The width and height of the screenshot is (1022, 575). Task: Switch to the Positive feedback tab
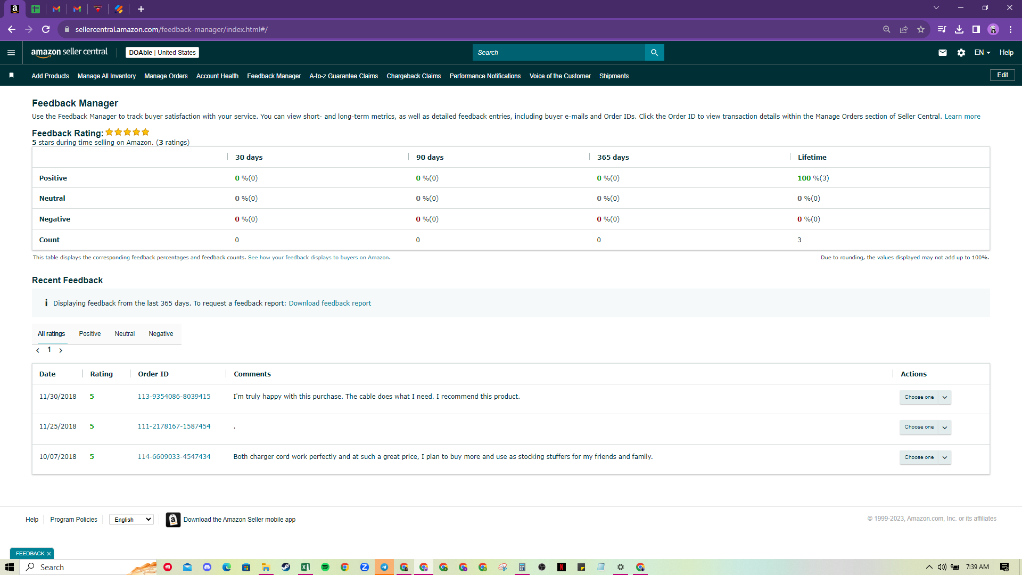90,334
